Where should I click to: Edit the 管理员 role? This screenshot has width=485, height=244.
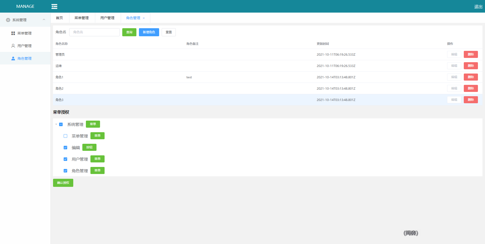[454, 54]
